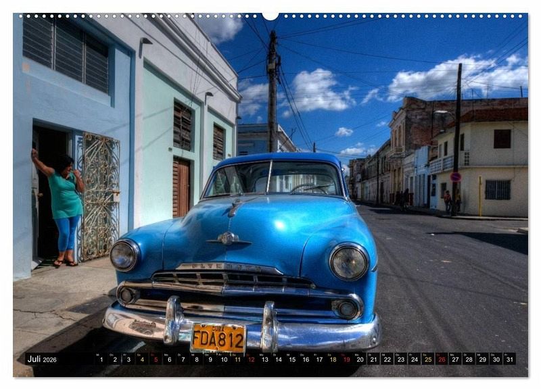Select day 5 highlighted in red
Viewport: 541px width, 390px height.
click(156, 359)
